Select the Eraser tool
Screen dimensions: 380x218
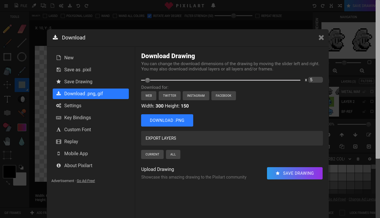[22, 28]
